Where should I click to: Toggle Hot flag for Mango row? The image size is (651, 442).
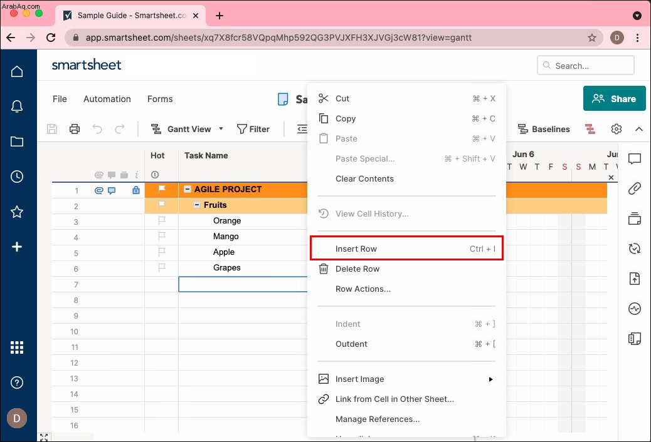pyautogui.click(x=162, y=237)
